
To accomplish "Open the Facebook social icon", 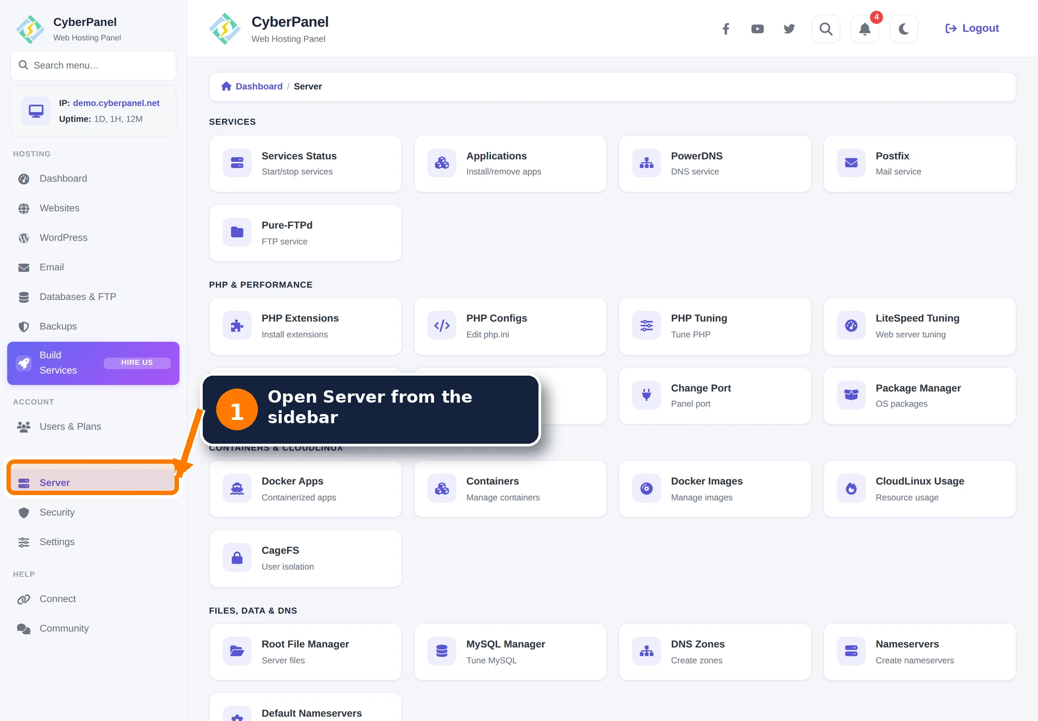I will (x=726, y=29).
